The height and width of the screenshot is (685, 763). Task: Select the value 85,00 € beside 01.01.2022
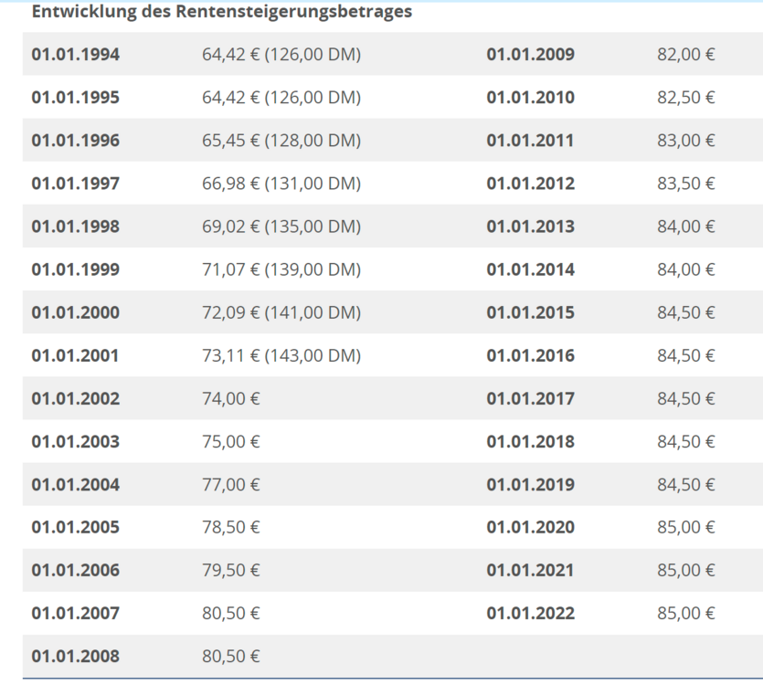(686, 614)
